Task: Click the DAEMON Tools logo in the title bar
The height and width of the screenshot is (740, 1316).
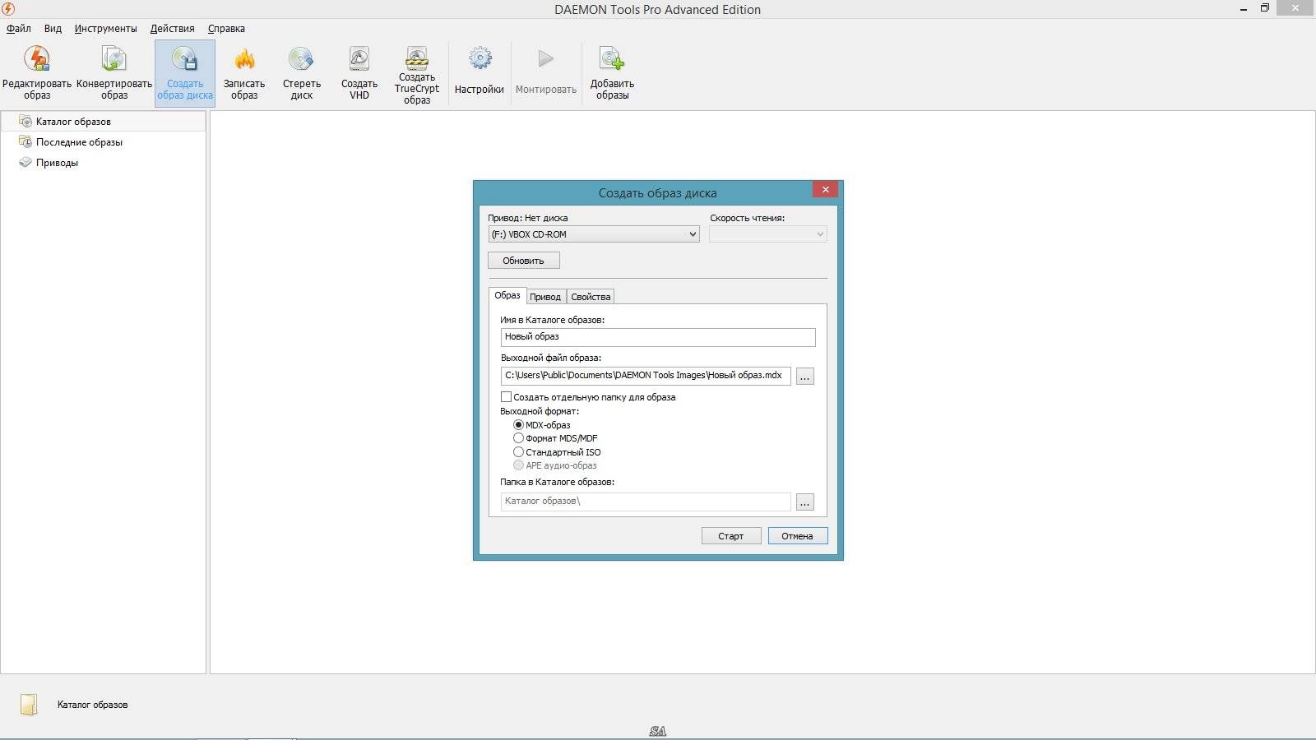Action: pyautogui.click(x=8, y=9)
